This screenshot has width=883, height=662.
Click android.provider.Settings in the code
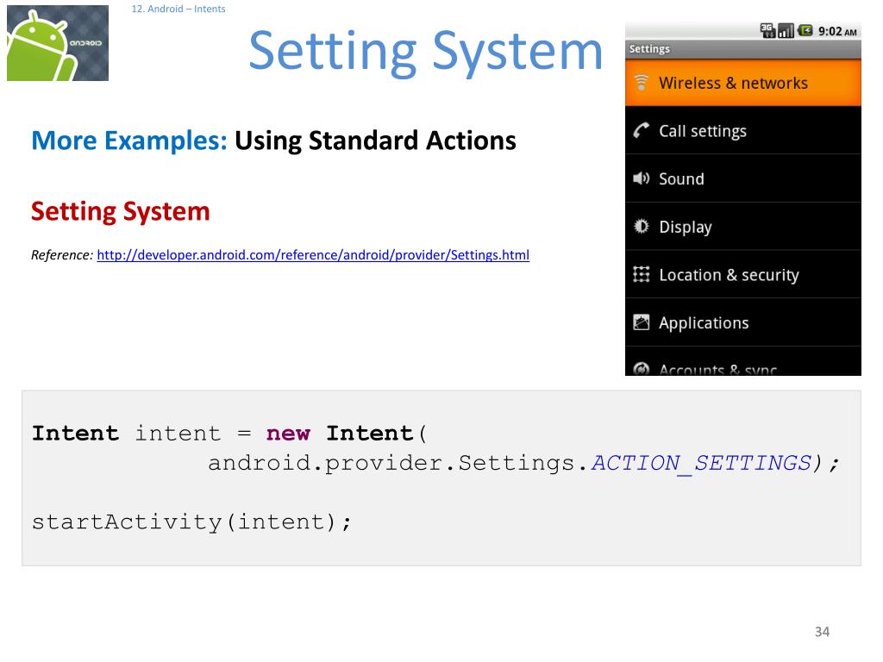tap(391, 463)
